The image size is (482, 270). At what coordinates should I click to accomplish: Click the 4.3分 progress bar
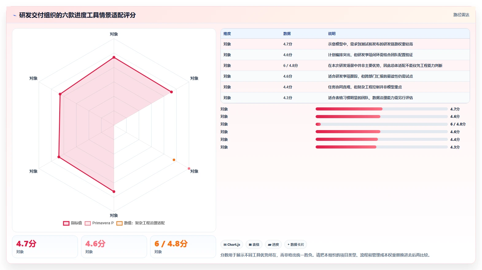click(x=382, y=147)
